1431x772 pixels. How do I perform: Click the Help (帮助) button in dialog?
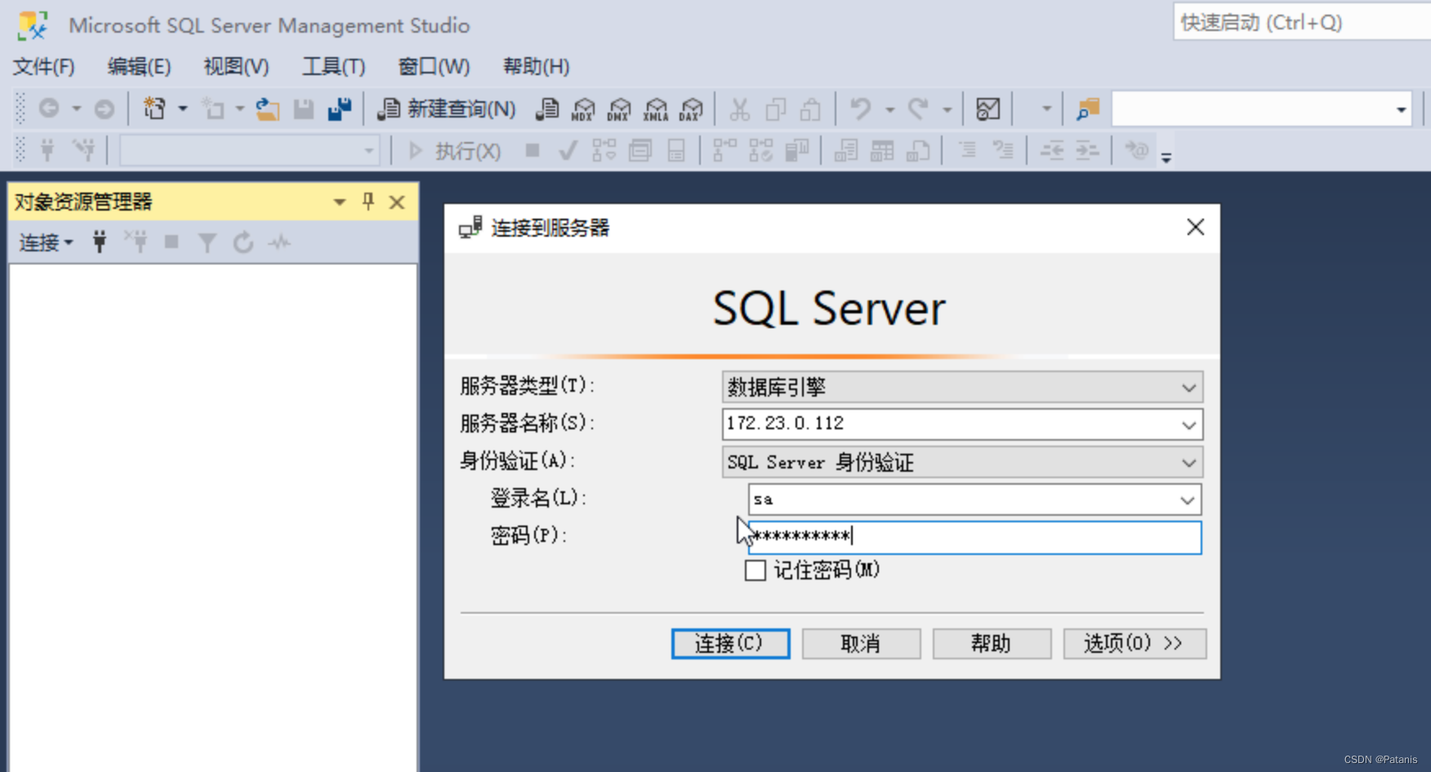click(x=992, y=644)
